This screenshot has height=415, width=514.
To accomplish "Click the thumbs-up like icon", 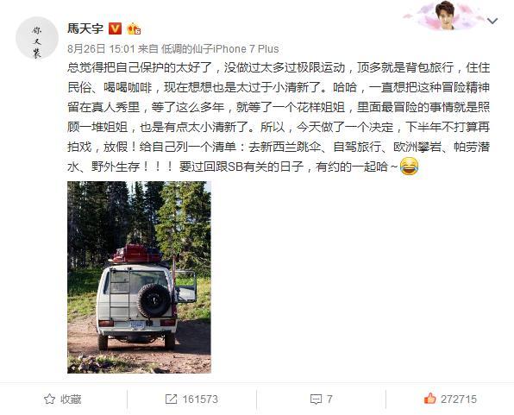I will tap(429, 399).
